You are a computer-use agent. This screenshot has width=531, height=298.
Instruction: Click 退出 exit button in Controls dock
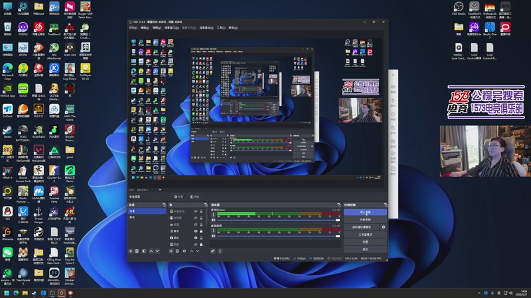pos(365,250)
